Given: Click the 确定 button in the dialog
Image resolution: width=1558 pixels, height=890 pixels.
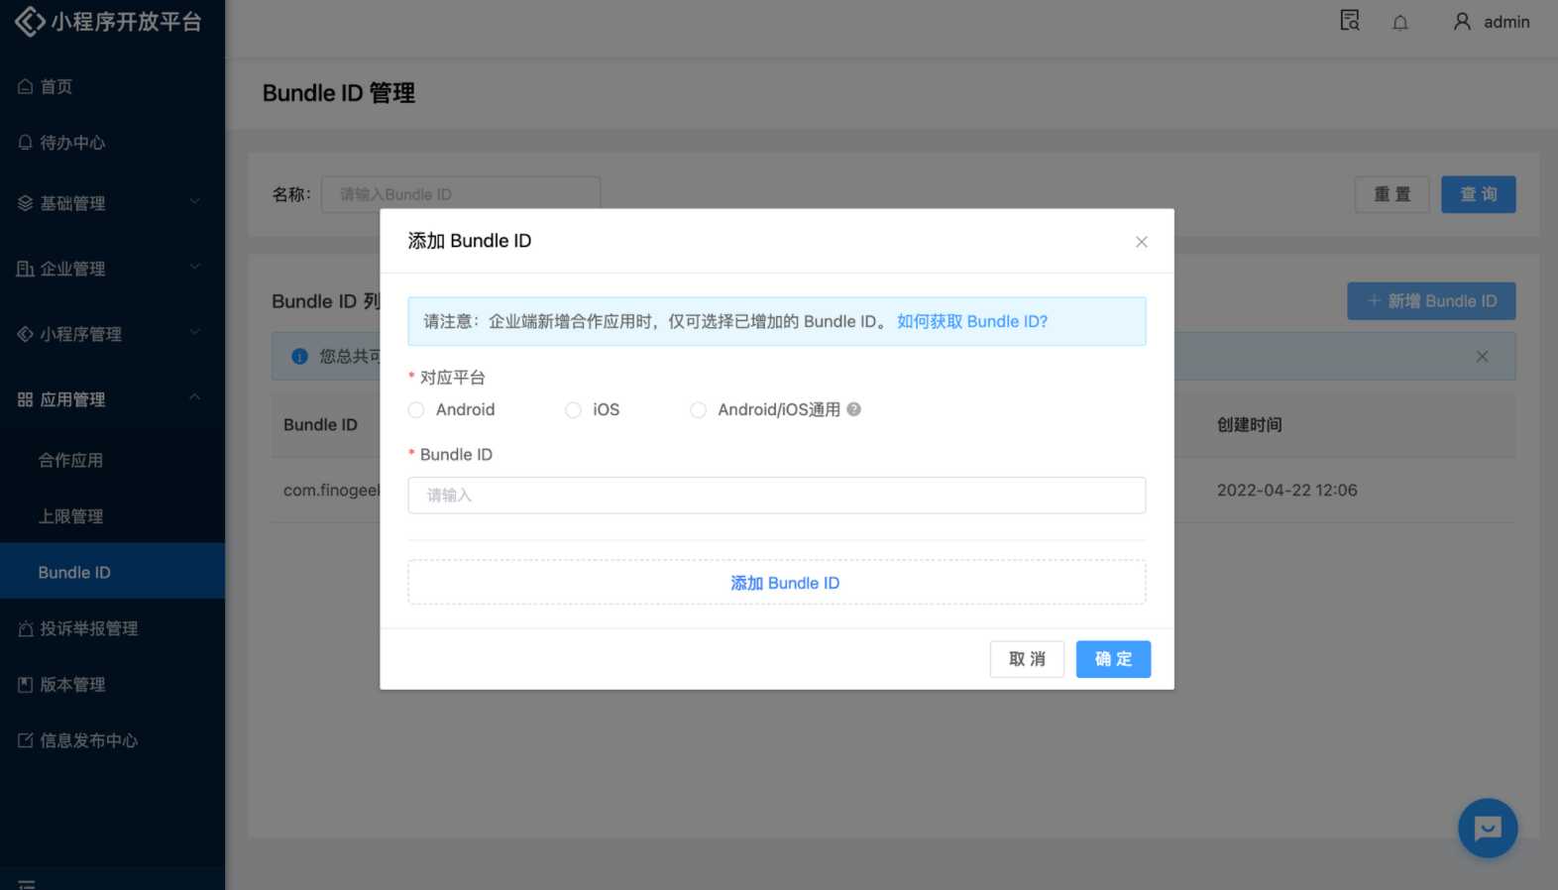Looking at the screenshot, I should [1113, 659].
